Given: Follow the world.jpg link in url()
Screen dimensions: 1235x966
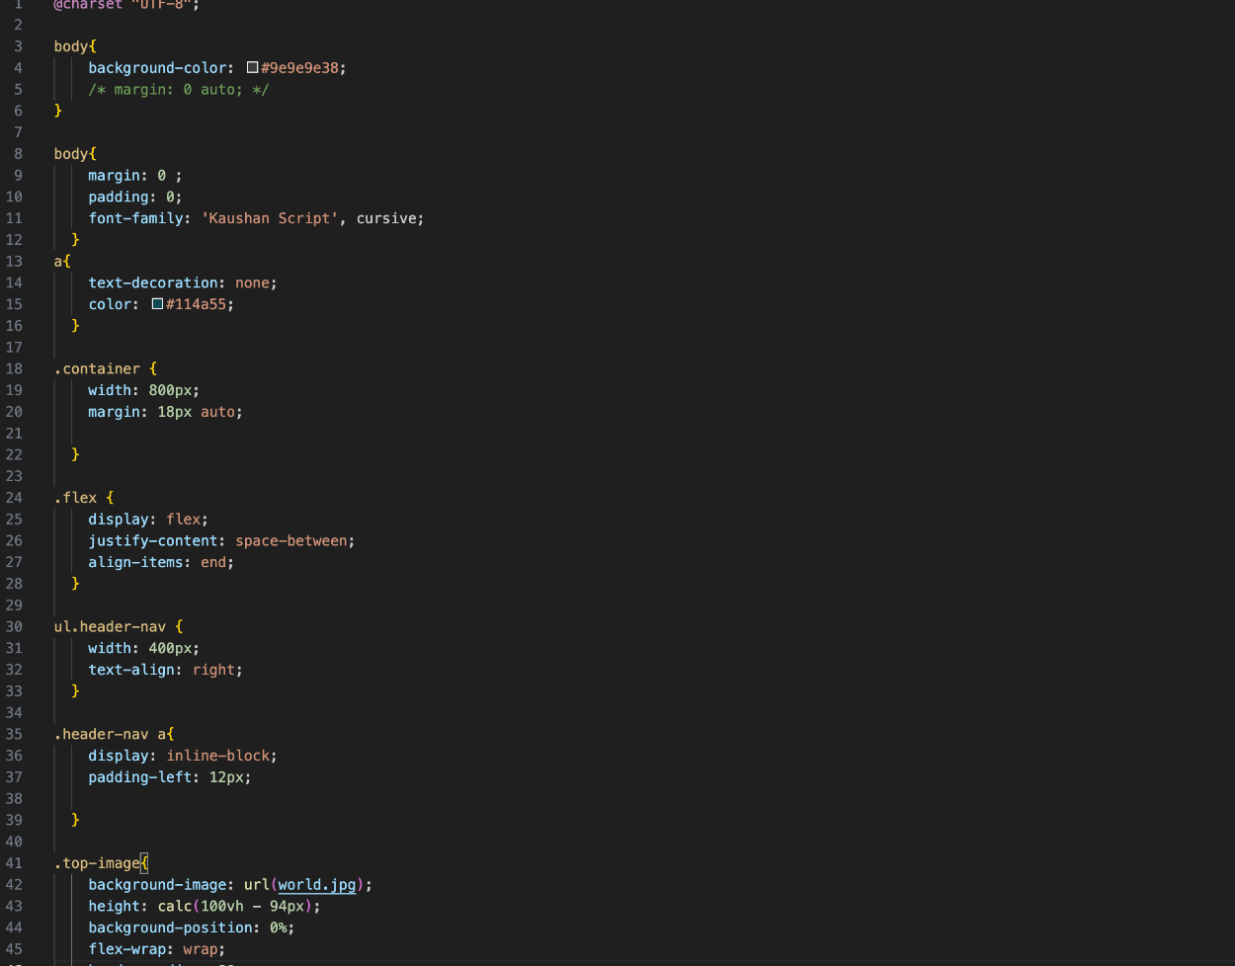Looking at the screenshot, I should click(x=316, y=885).
